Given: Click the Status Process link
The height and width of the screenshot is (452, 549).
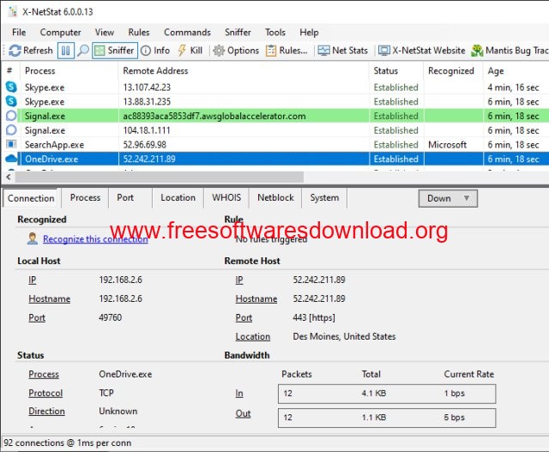Looking at the screenshot, I should click(44, 374).
